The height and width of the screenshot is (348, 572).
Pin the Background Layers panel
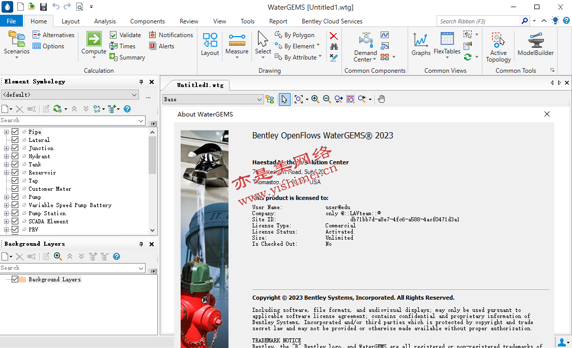(141, 244)
